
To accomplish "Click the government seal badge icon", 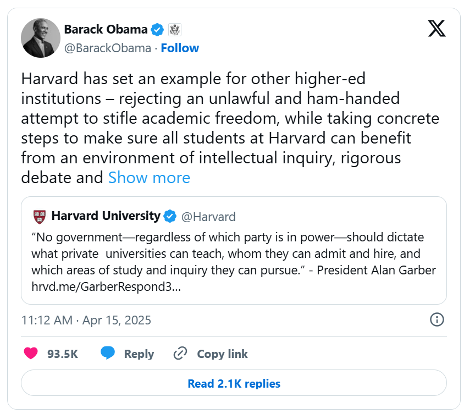I will pos(175,30).
